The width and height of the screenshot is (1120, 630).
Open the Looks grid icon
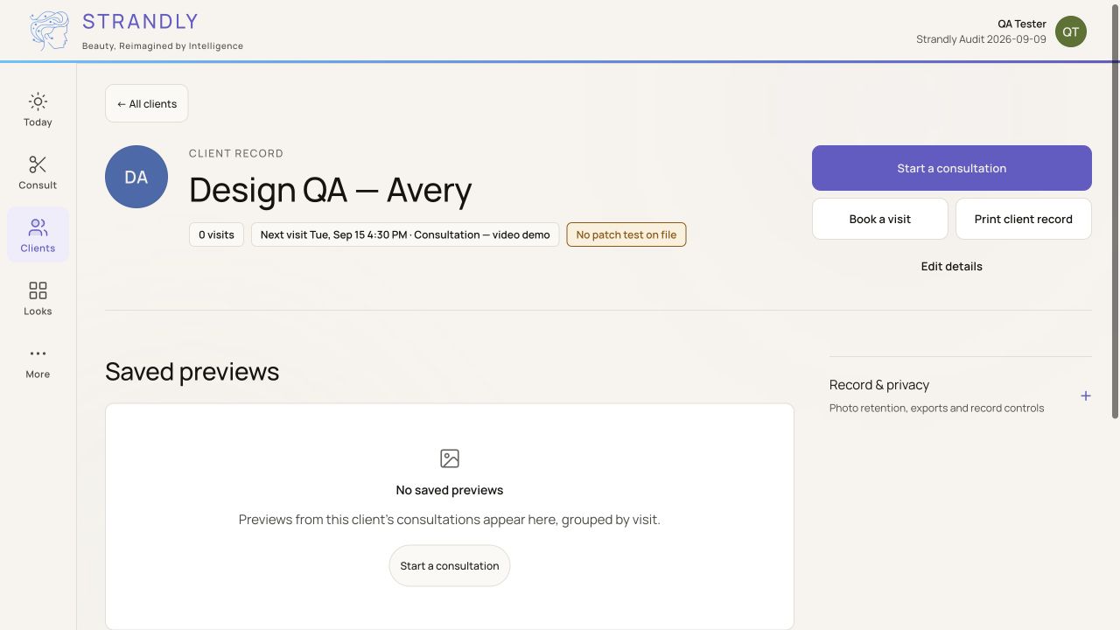(x=38, y=290)
